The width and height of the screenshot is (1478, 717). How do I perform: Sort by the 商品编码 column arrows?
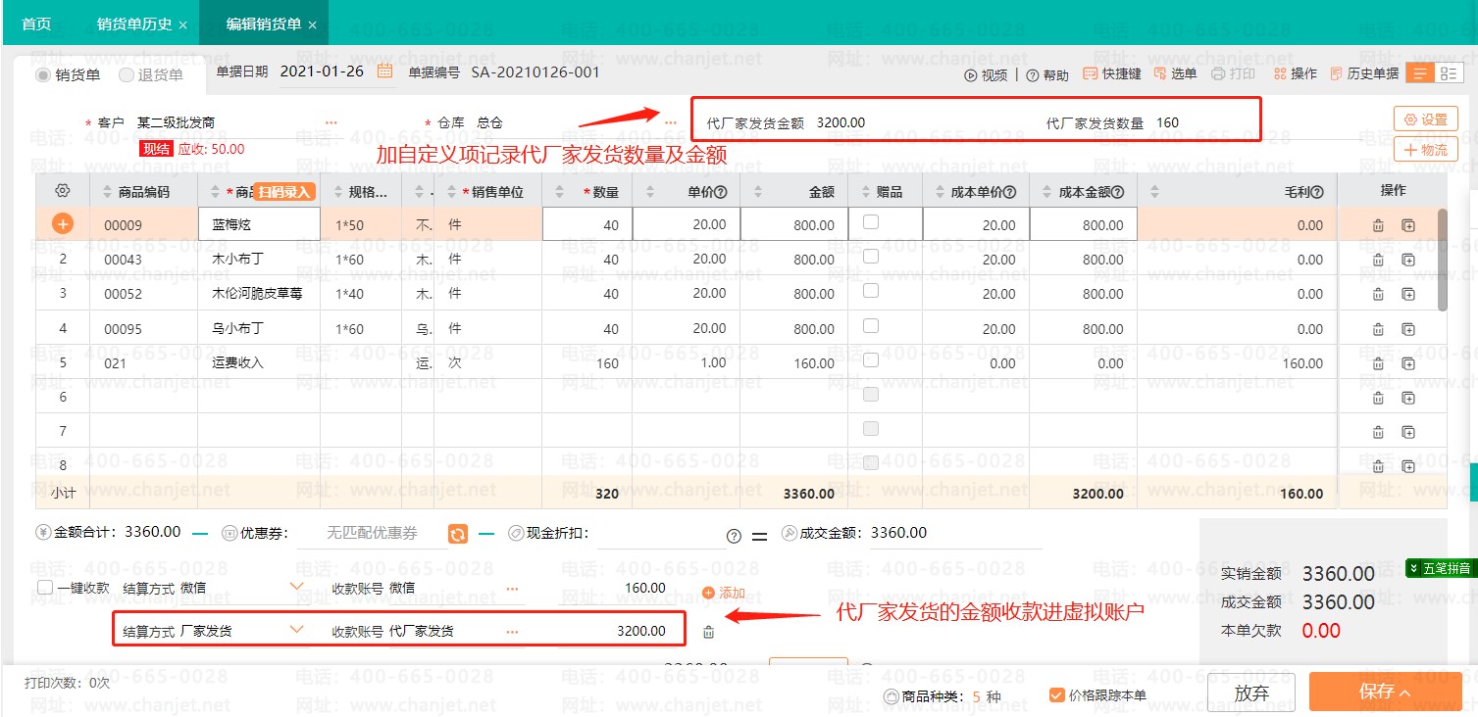[106, 192]
